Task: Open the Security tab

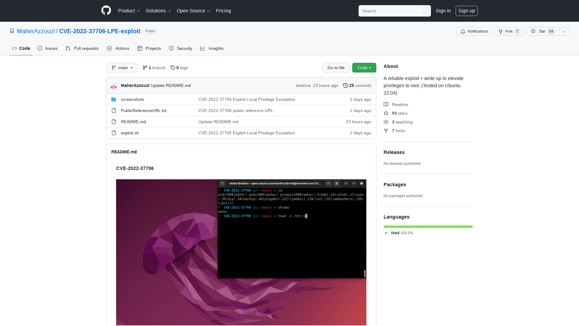Action: click(180, 48)
